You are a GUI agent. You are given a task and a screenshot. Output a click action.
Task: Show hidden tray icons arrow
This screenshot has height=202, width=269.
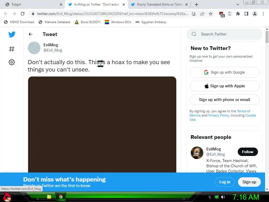tap(210, 197)
